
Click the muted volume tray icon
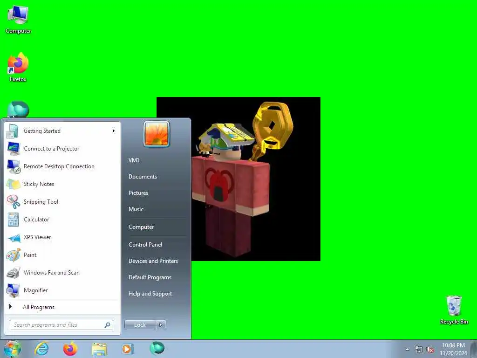(x=430, y=350)
